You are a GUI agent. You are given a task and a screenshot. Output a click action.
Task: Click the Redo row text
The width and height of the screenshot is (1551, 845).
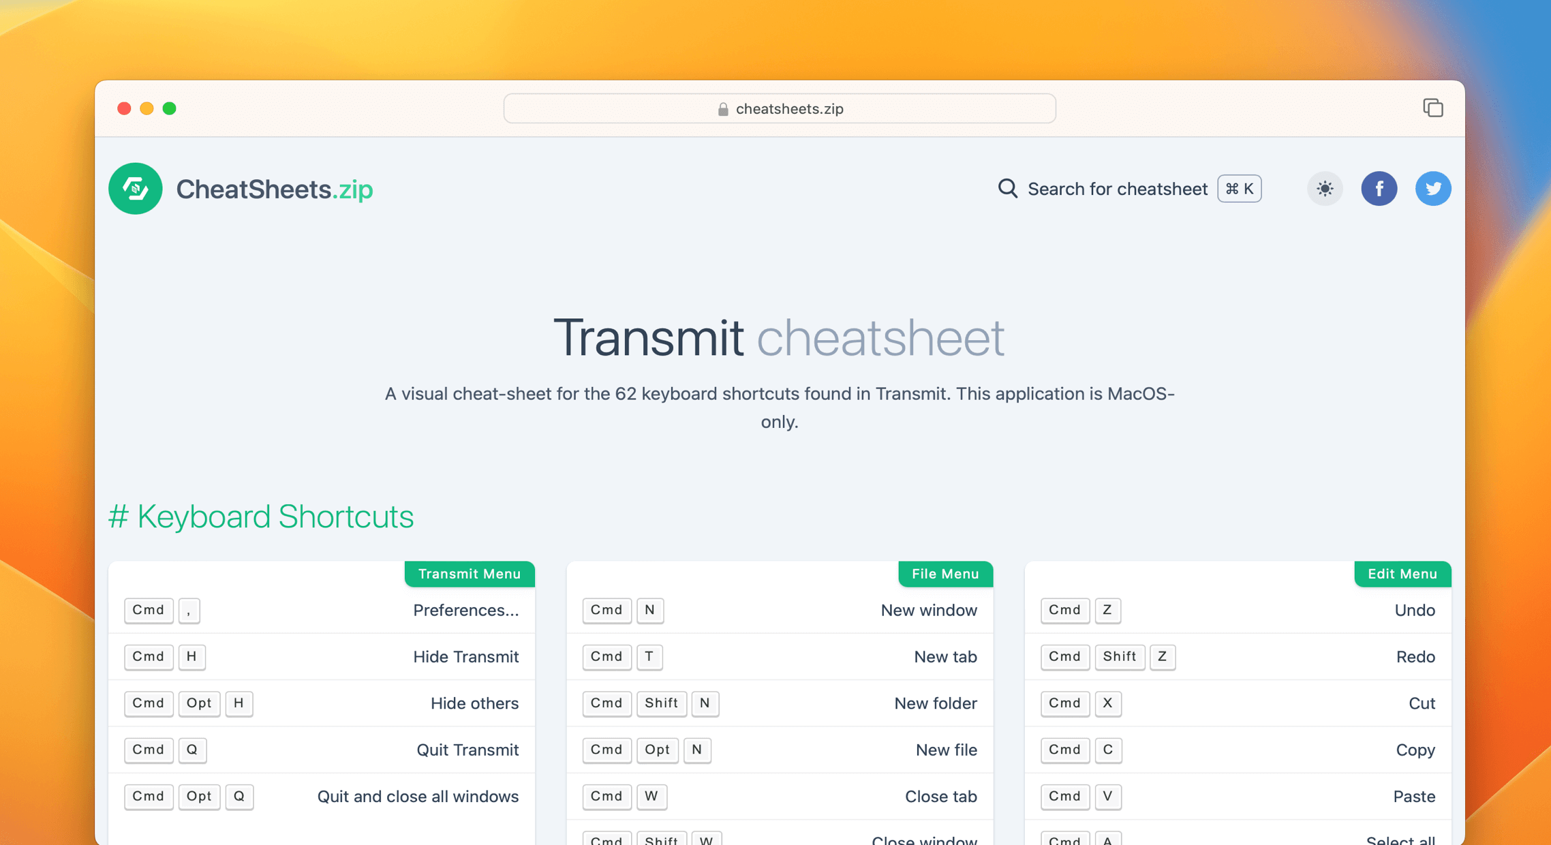(1415, 657)
